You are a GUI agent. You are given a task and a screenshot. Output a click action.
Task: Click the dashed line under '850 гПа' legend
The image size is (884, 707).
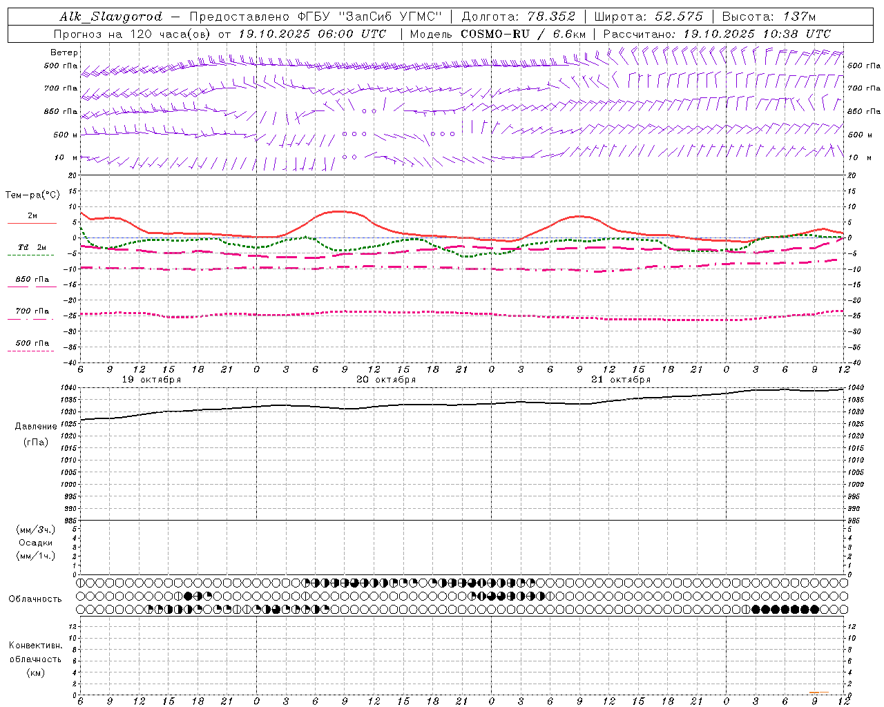pyautogui.click(x=32, y=287)
